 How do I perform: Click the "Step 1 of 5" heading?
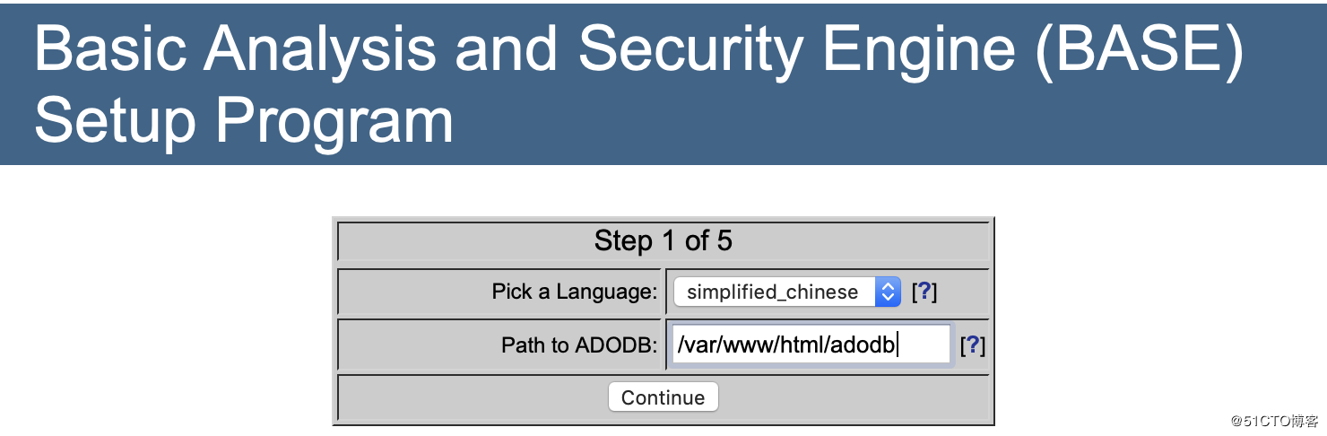(663, 240)
